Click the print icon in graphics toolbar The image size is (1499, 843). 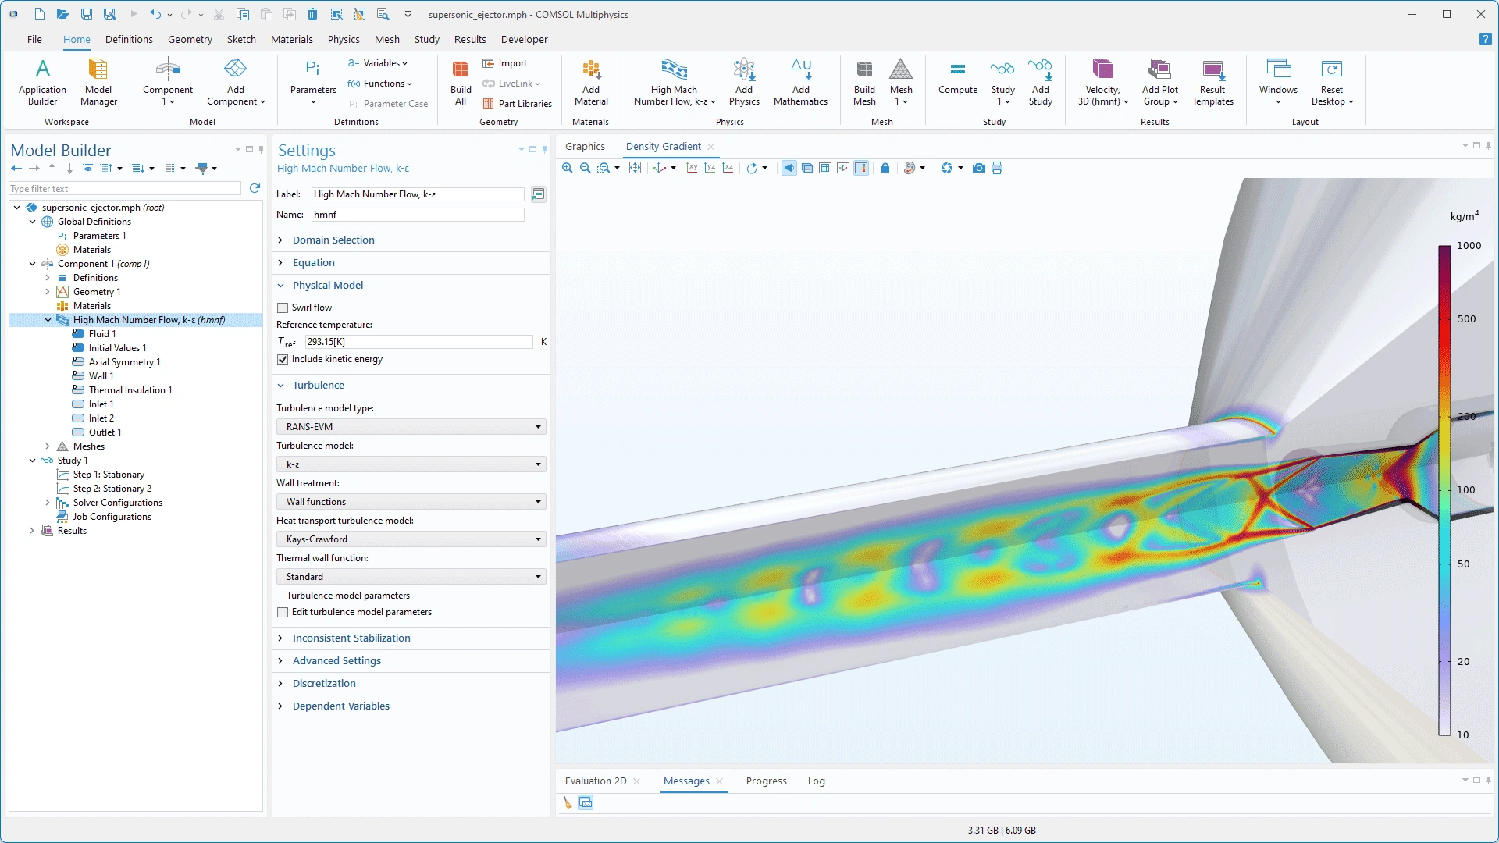pos(997,168)
